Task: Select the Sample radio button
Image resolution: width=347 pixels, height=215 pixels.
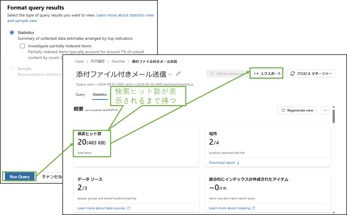Action: tap(12, 69)
